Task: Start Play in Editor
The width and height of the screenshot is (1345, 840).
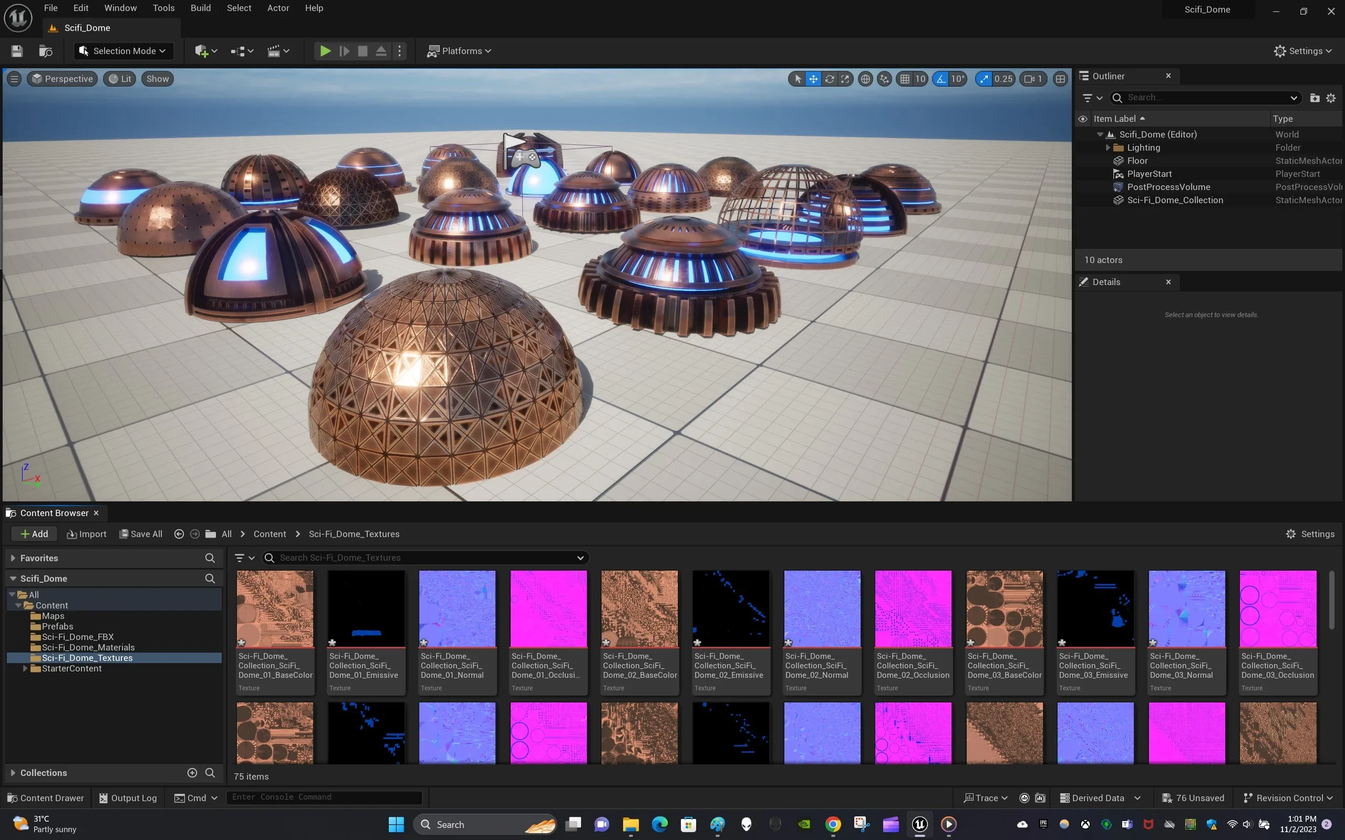Action: 325,51
